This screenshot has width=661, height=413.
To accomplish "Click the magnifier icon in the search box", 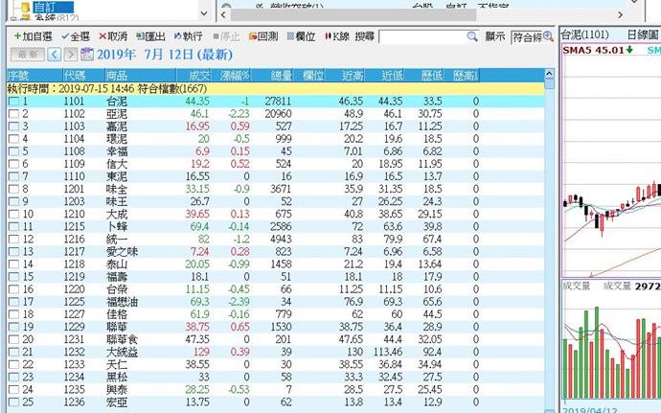I will 471,36.
